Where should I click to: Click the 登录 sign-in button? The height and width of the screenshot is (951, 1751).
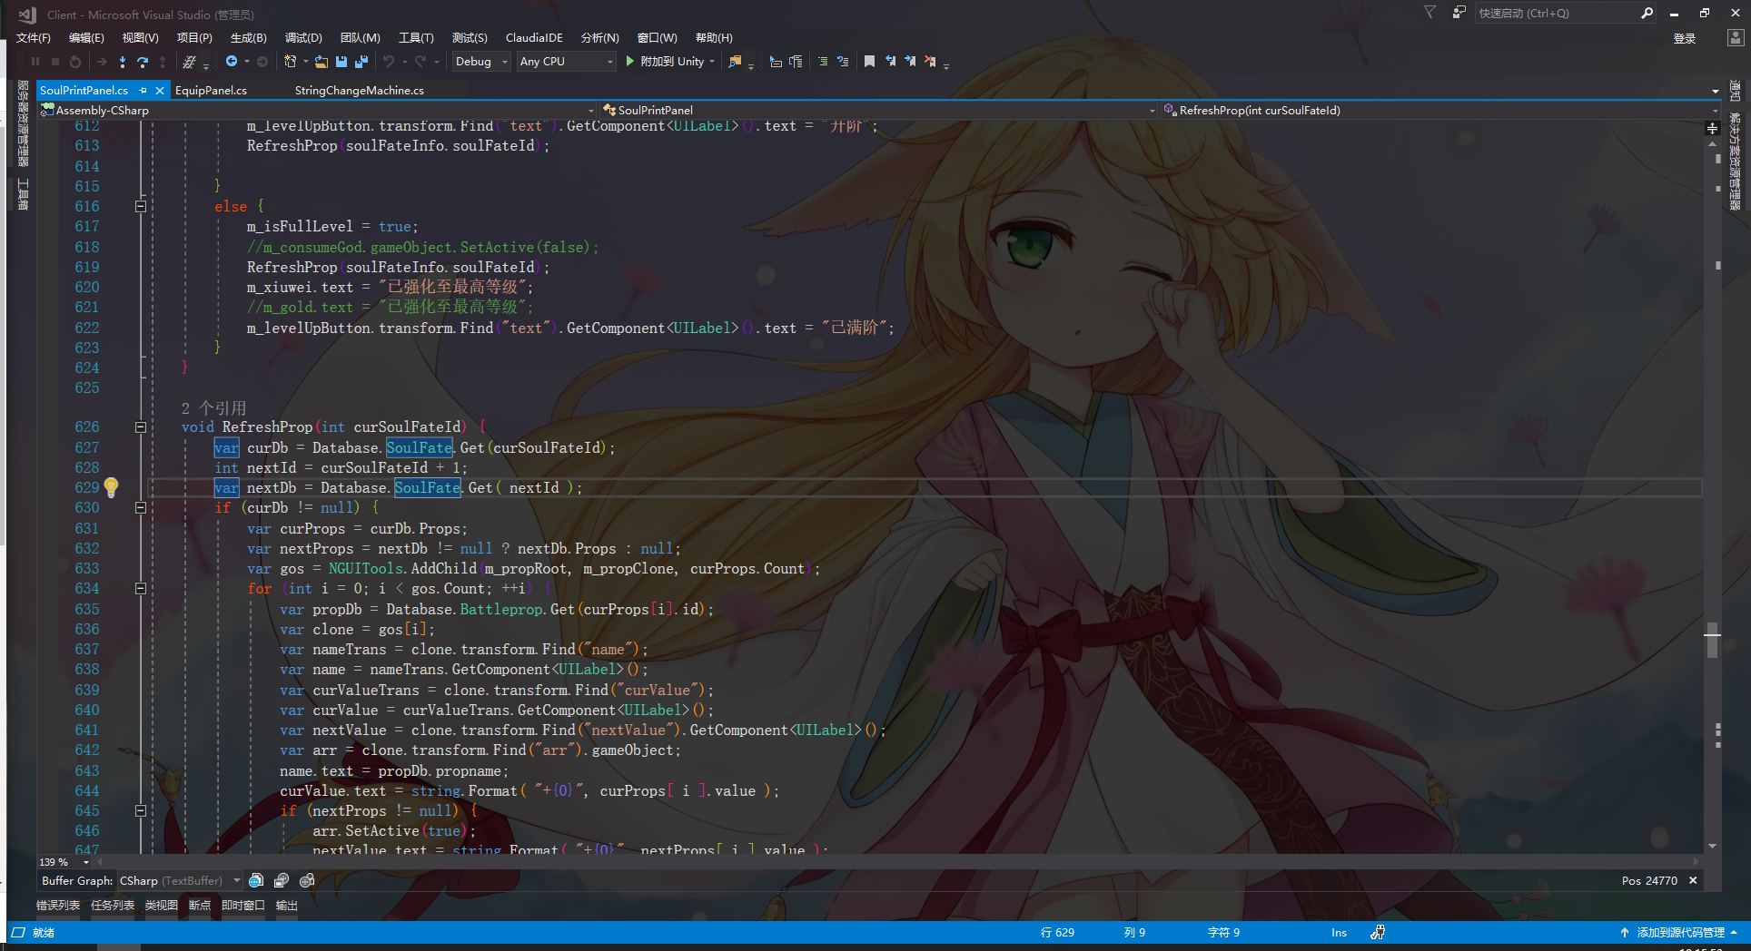coord(1683,38)
